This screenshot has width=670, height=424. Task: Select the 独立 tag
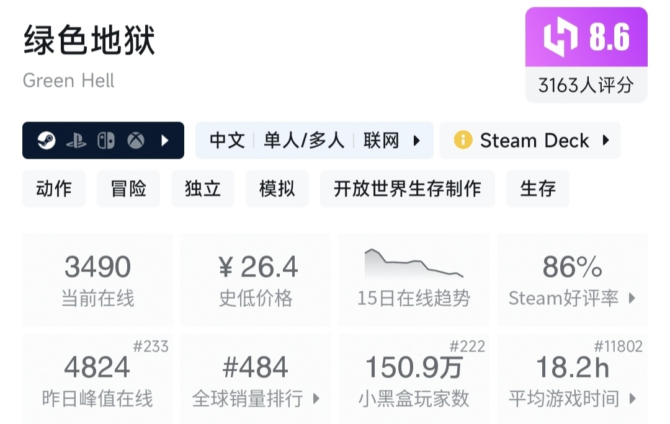203,189
